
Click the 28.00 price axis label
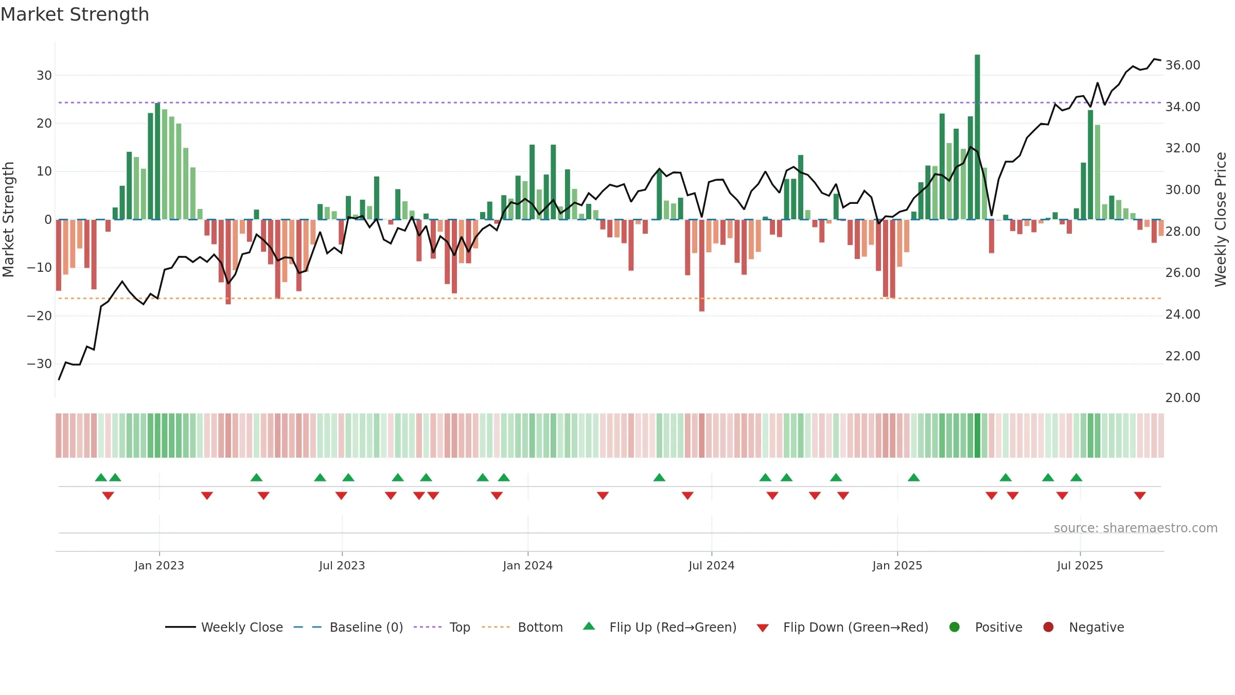1183,231
